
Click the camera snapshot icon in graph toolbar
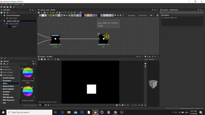[x=45, y=13]
